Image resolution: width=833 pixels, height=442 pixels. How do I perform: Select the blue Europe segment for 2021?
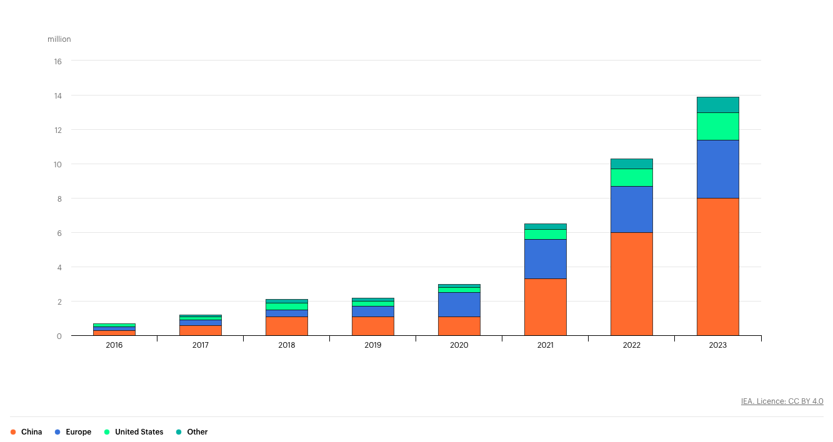[x=545, y=259]
